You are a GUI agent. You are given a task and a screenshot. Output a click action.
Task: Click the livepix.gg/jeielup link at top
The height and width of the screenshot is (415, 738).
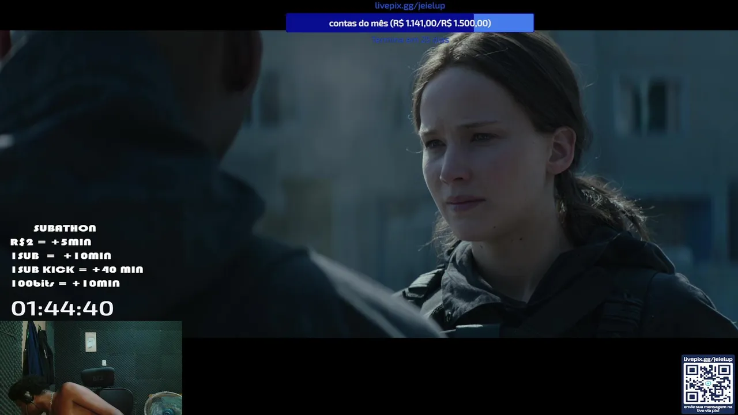pyautogui.click(x=410, y=6)
